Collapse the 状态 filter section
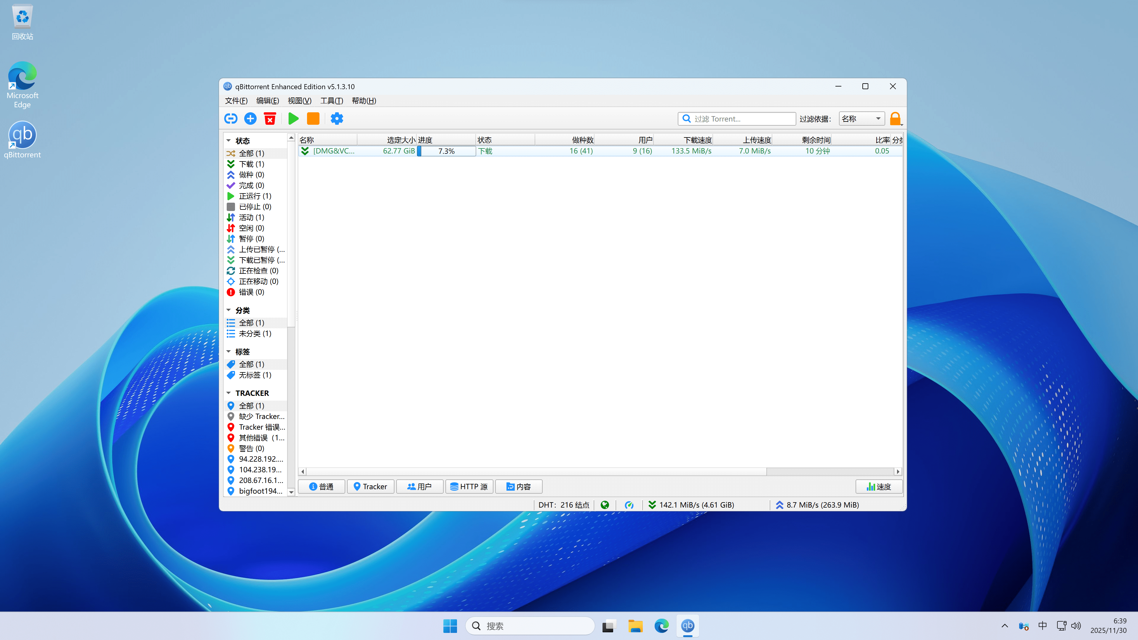The height and width of the screenshot is (640, 1138). point(229,140)
